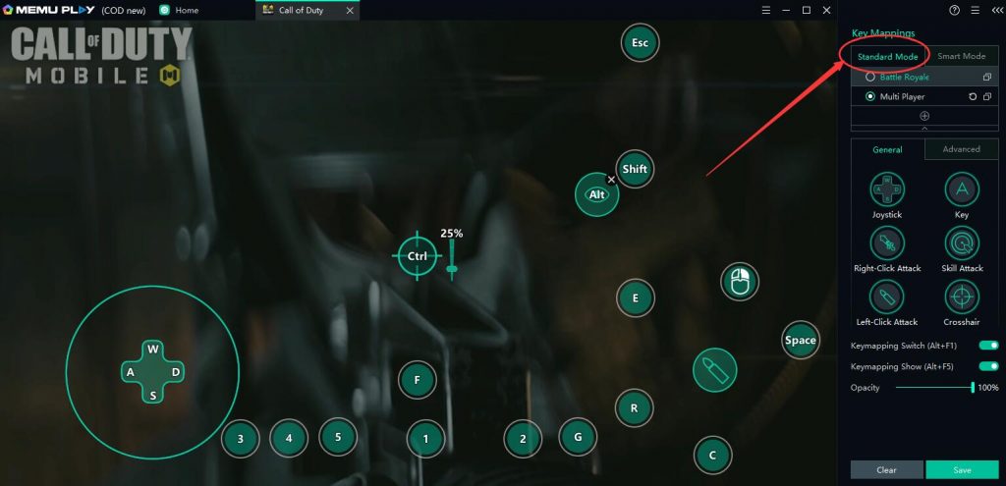
Task: Switch to Smart Mode tab
Action: coord(961,56)
